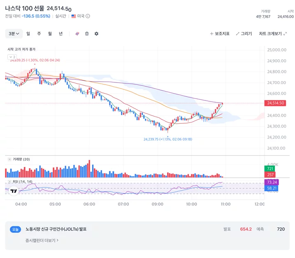Expand the collapsed indicators chevron labeled 2
The width and height of the screenshot is (295, 258).
pos(12,57)
